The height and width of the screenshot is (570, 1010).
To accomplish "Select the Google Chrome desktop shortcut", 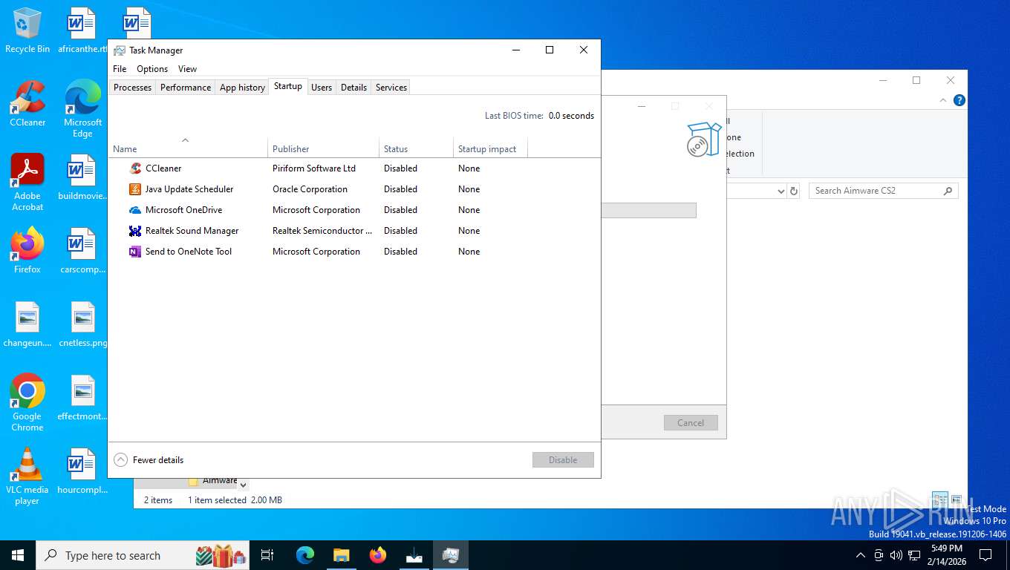I will pyautogui.click(x=27, y=402).
